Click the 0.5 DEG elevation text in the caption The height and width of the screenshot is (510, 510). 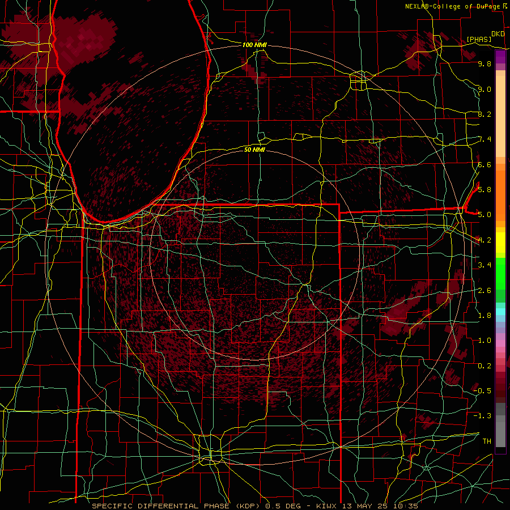tap(283, 506)
